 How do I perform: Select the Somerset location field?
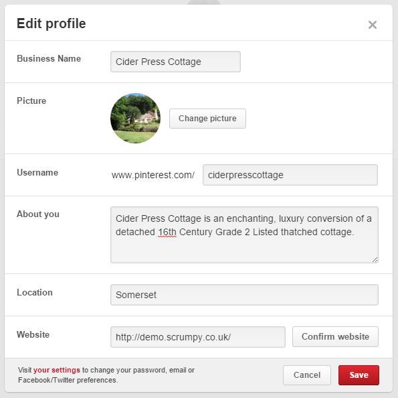click(244, 295)
